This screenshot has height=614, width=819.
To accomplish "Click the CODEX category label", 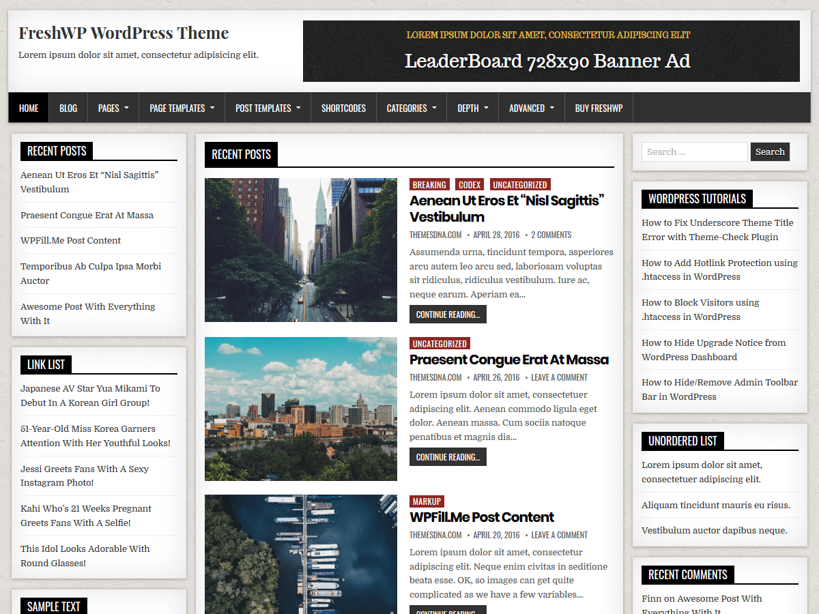I will [470, 184].
